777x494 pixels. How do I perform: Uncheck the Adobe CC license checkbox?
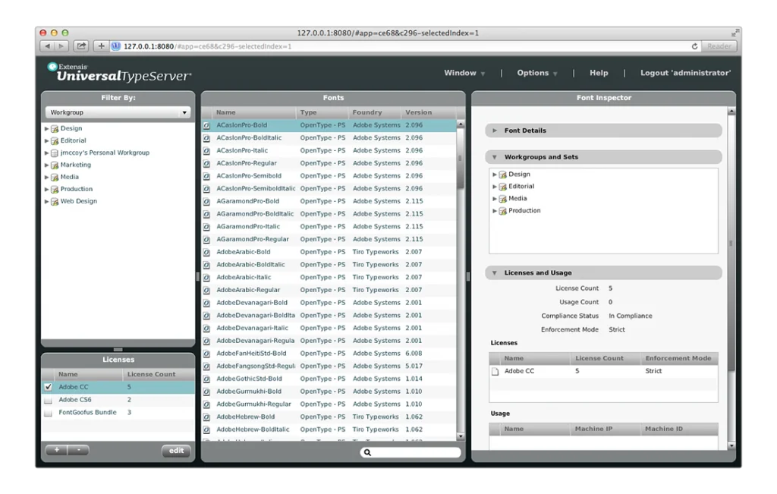[49, 387]
